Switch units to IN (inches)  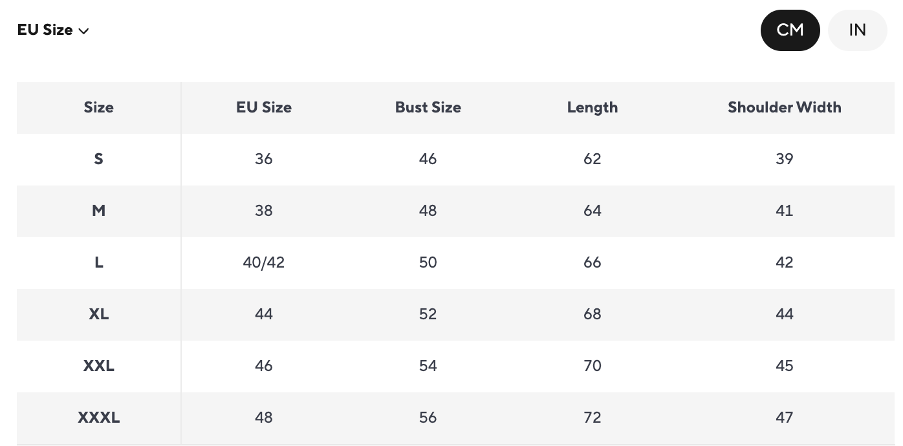click(x=857, y=30)
